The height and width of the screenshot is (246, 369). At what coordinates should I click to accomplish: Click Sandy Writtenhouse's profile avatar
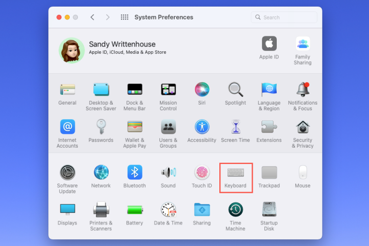click(x=72, y=50)
